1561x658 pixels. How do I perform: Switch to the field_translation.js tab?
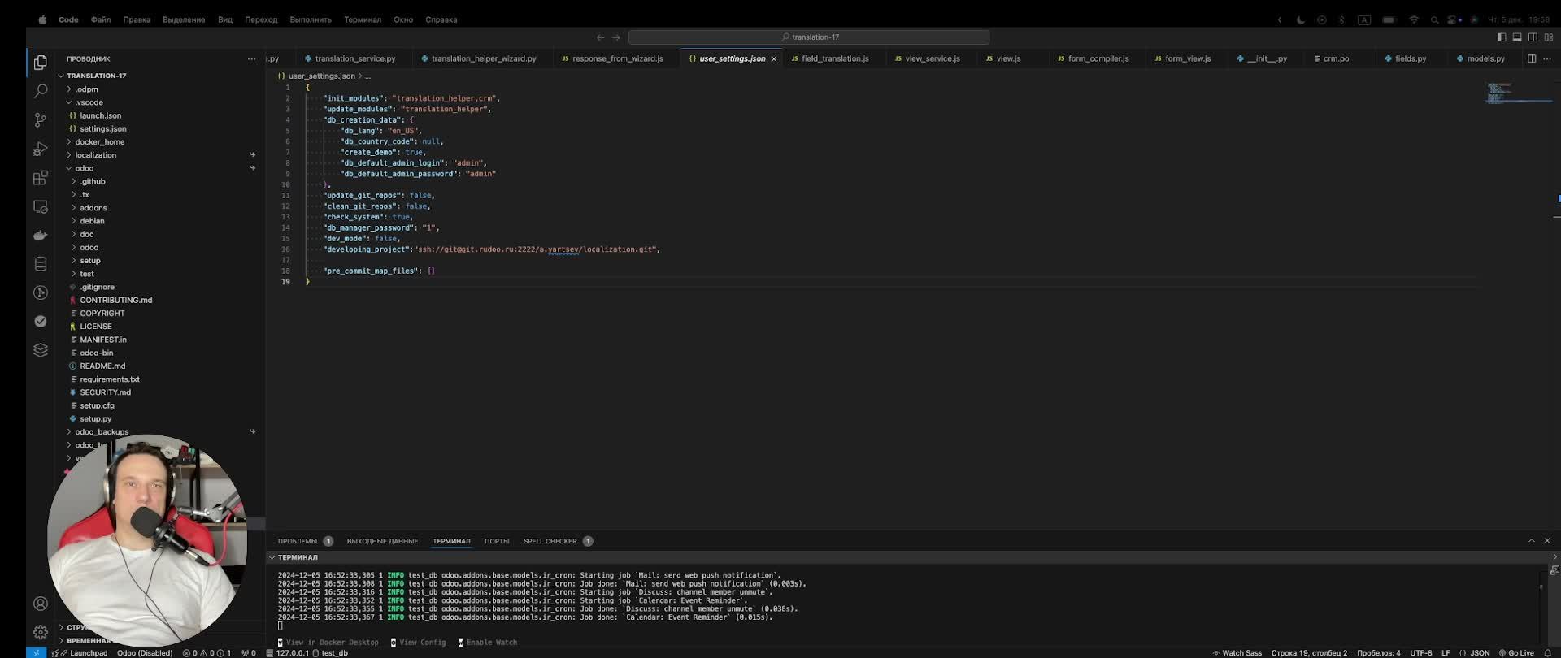click(x=830, y=58)
